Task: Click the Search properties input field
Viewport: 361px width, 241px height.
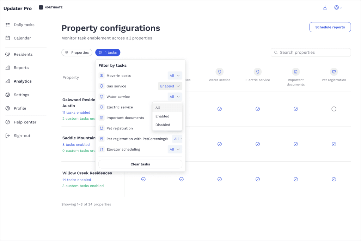Action: point(311,52)
